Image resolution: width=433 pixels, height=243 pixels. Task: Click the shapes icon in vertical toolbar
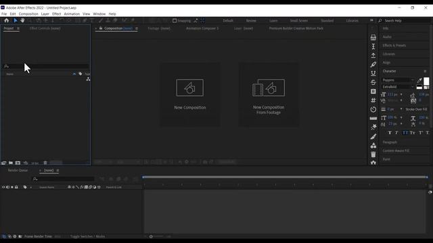pos(373,146)
